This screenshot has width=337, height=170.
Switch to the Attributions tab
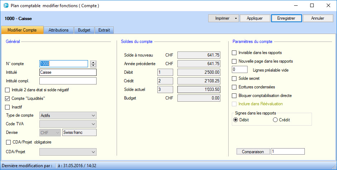pos(58,30)
